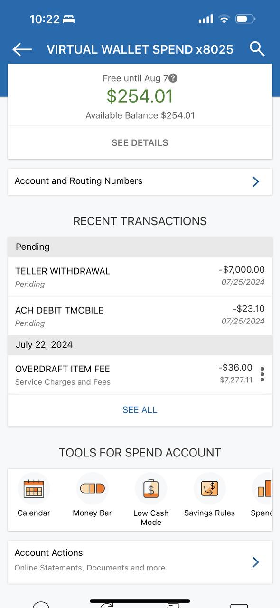Open the Calendar tool icon
This screenshot has height=608, width=280.
coord(34,488)
